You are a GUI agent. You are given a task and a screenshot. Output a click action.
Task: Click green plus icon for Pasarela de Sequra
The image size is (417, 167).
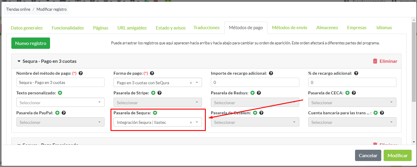pyautogui.click(x=155, y=113)
